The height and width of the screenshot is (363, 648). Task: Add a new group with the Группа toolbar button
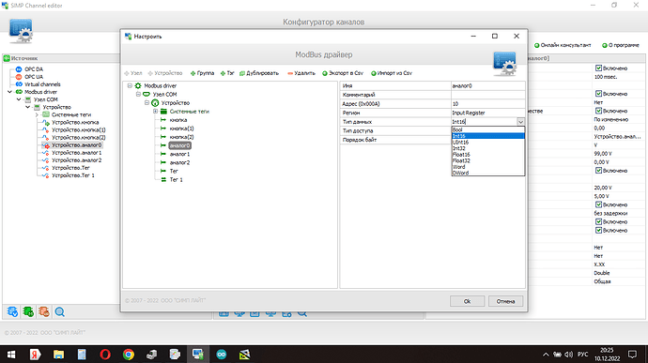(202, 73)
